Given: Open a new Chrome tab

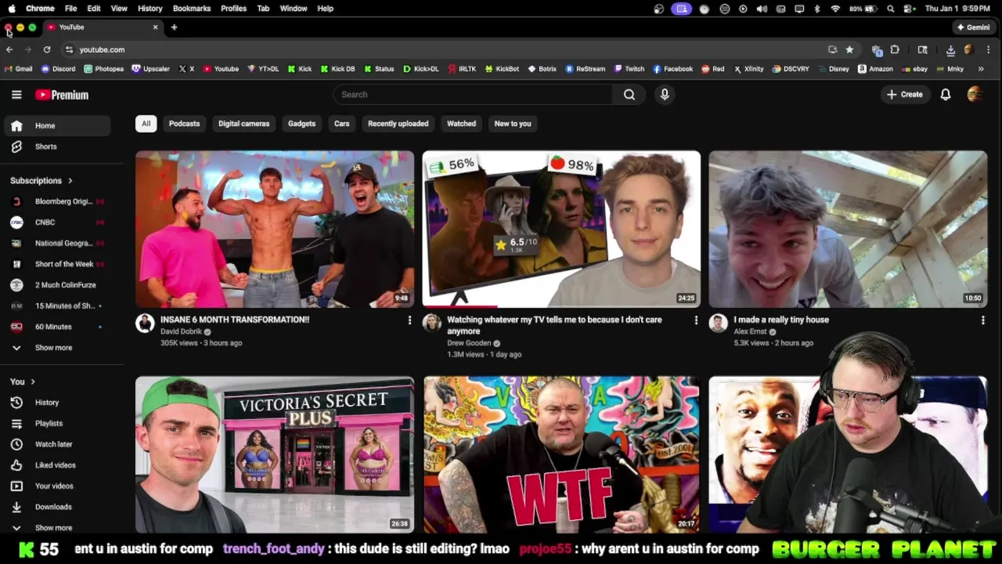Looking at the screenshot, I should click(x=174, y=27).
